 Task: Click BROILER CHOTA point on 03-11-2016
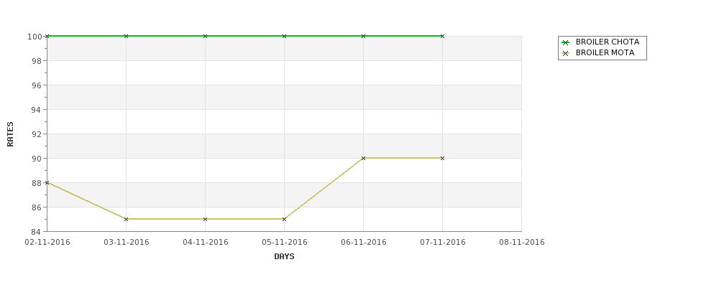126,36
